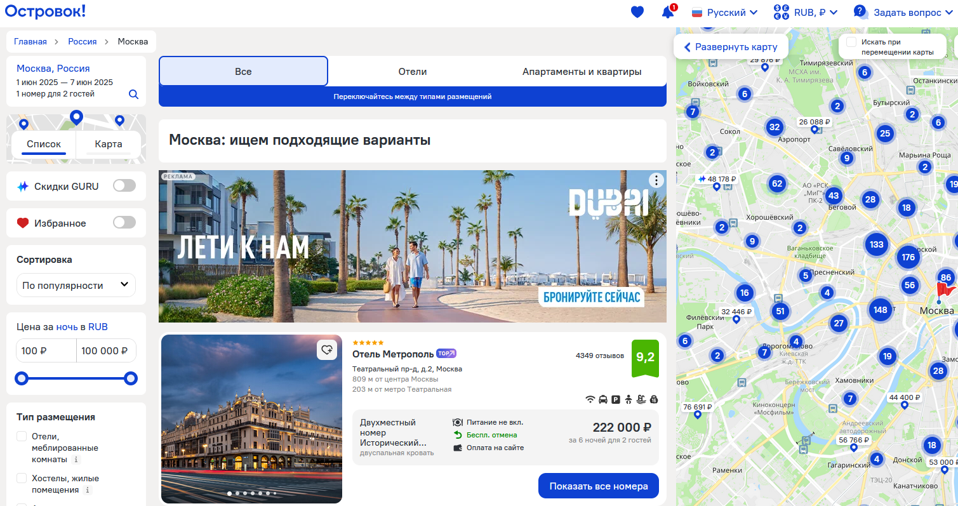This screenshot has height=506, width=958.
Task: Switch to the Карта view tab
Action: coord(109,144)
